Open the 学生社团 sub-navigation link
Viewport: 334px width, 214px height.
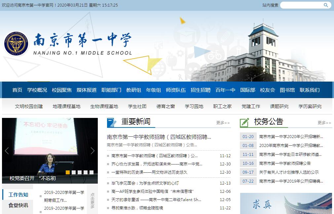point(137,106)
